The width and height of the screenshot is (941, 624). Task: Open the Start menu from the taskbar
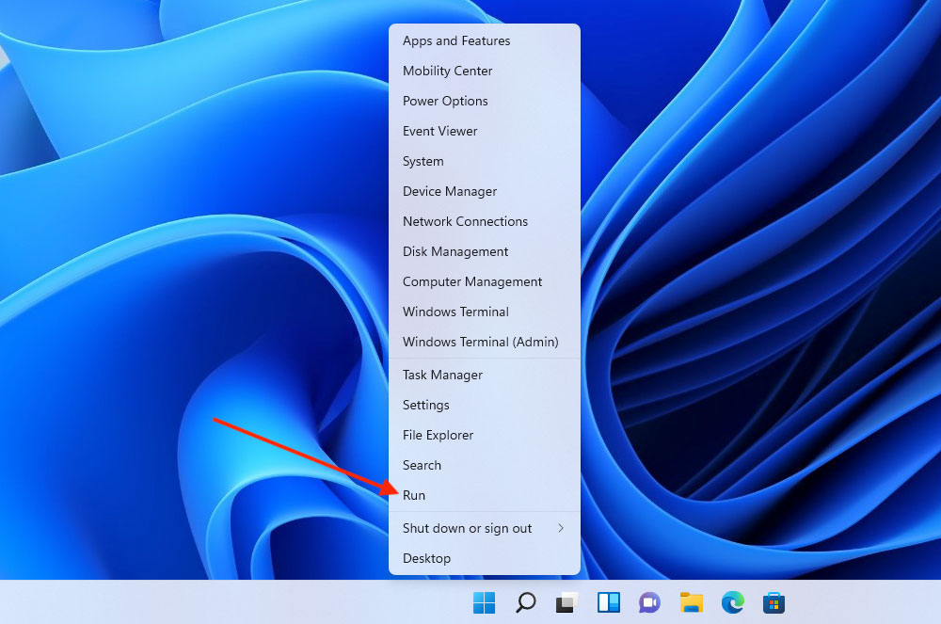click(485, 602)
